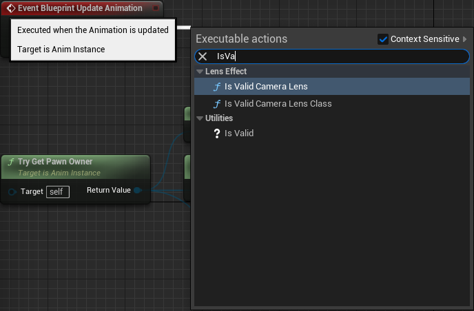Collapse the Utilities category
This screenshot has height=311, width=474.
click(x=200, y=118)
